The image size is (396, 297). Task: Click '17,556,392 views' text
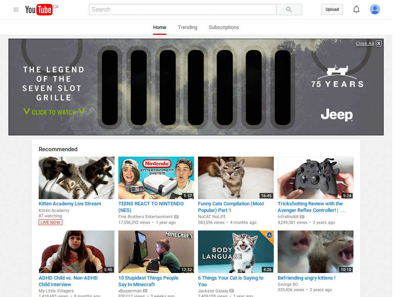(x=134, y=222)
